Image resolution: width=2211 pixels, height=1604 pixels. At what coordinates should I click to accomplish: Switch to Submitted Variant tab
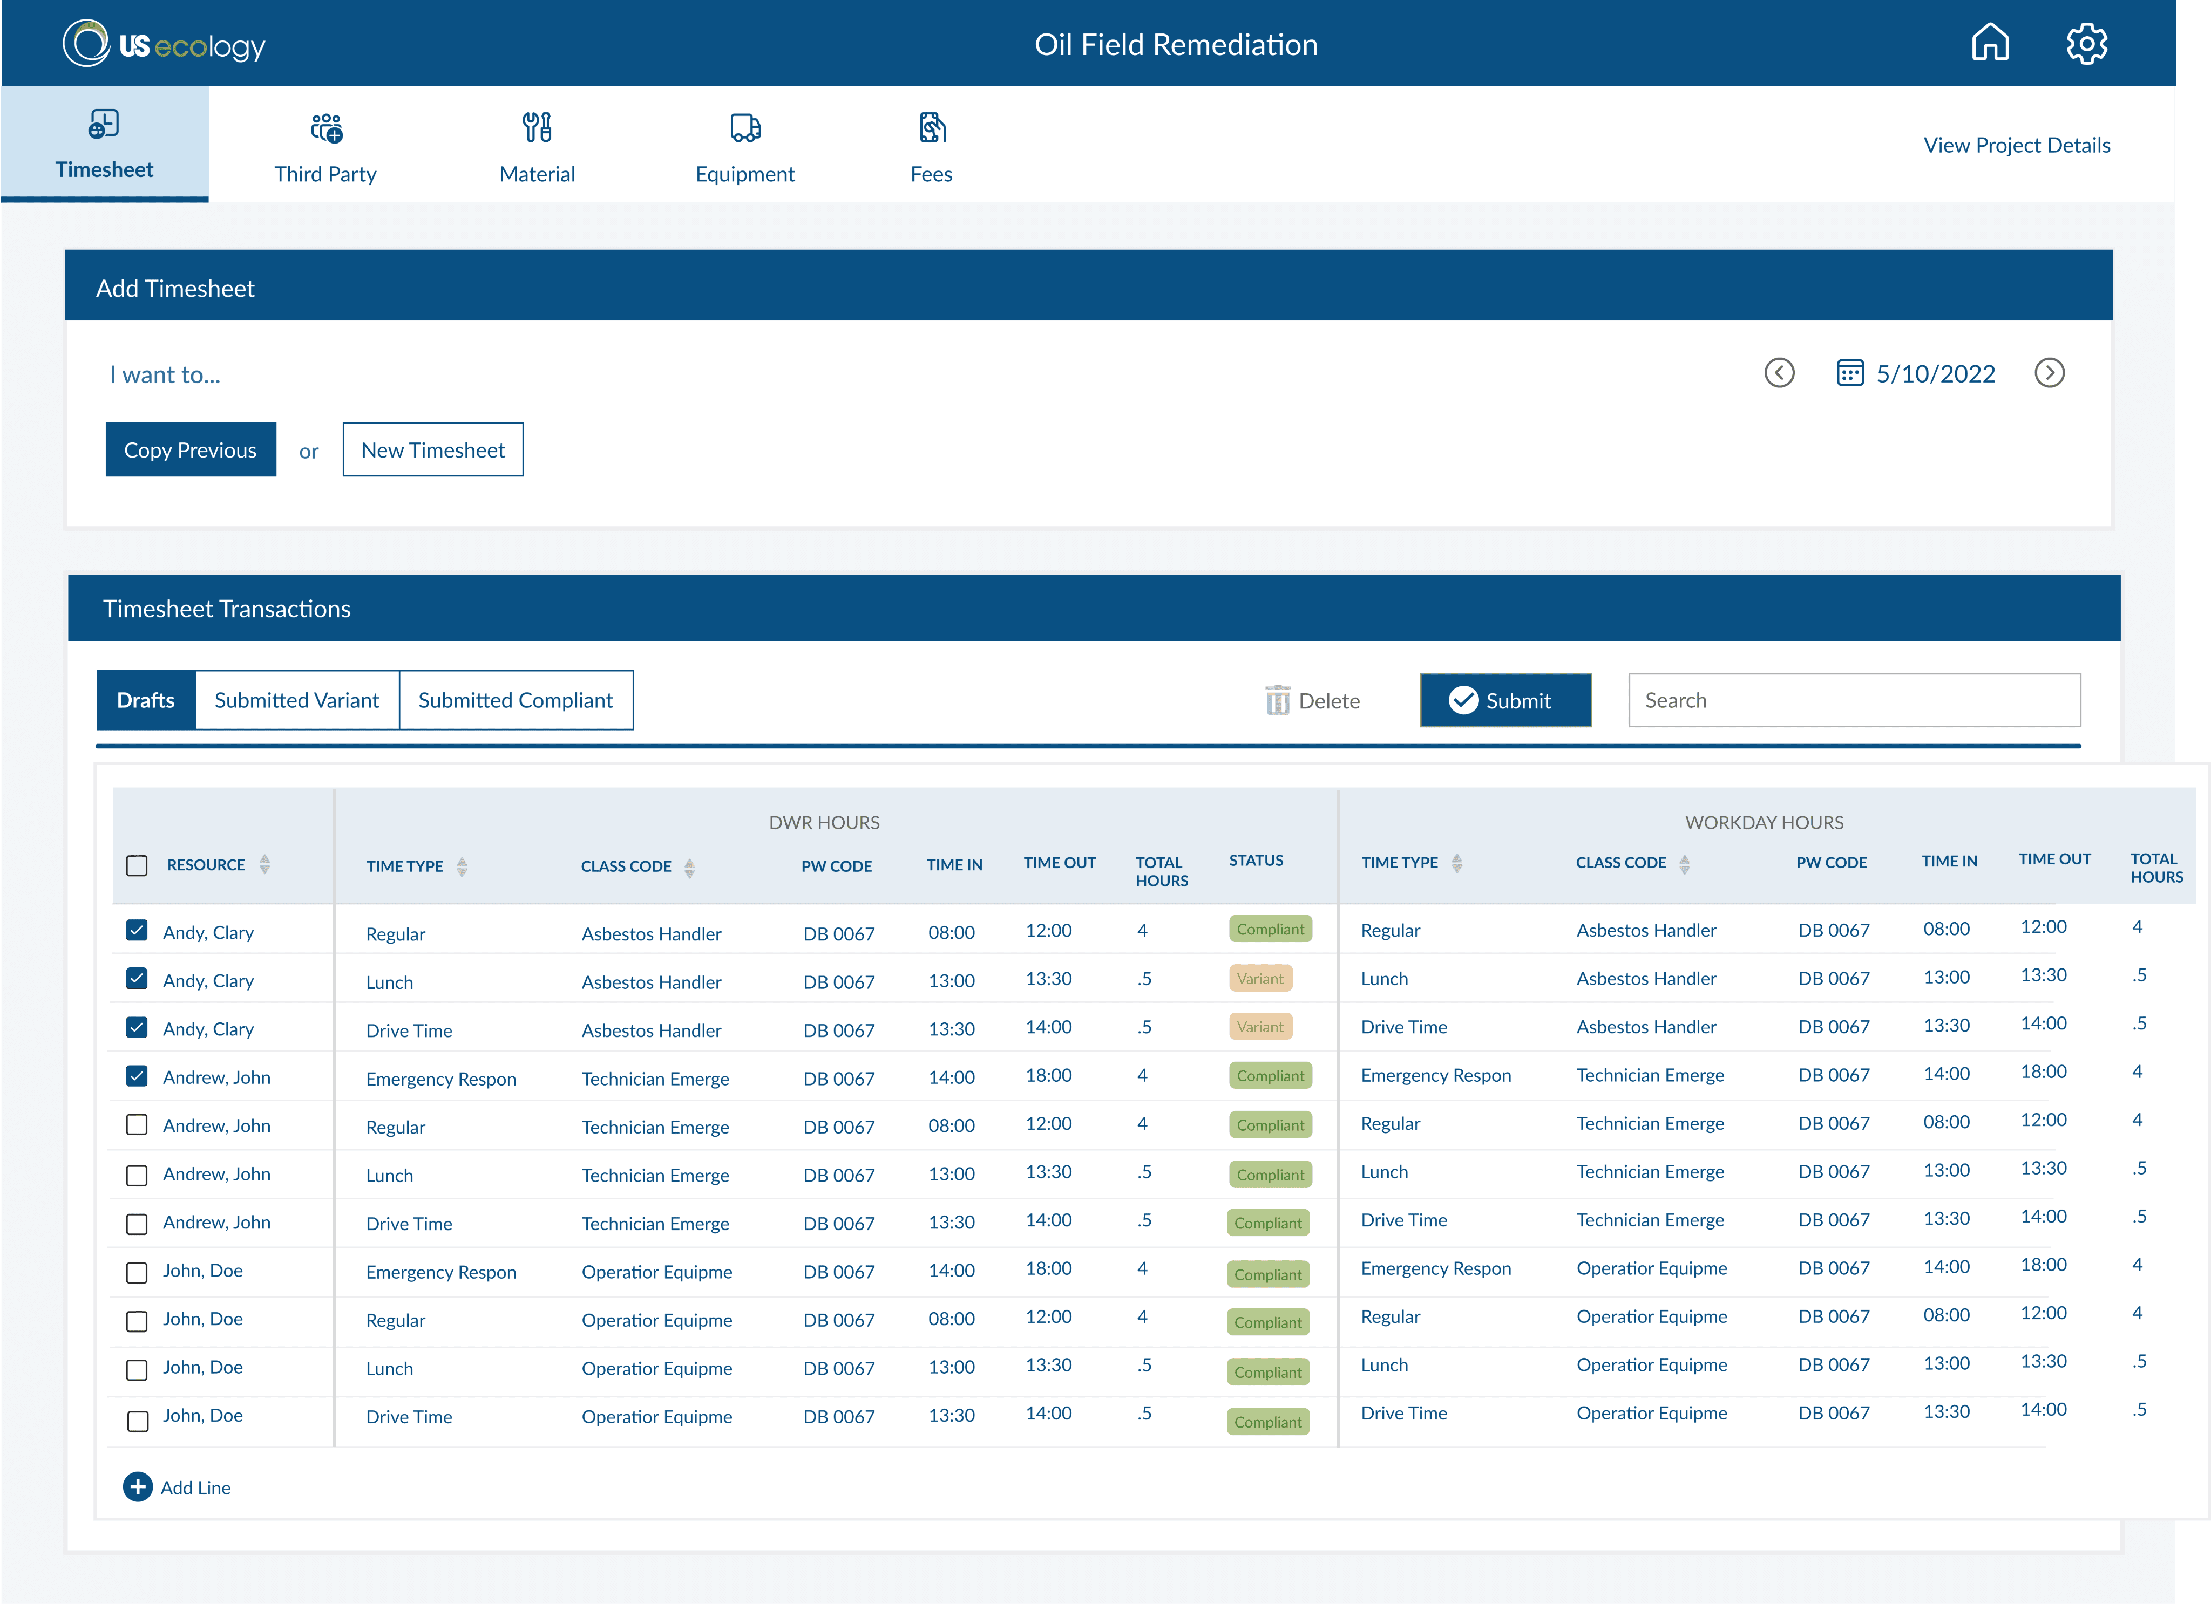296,701
